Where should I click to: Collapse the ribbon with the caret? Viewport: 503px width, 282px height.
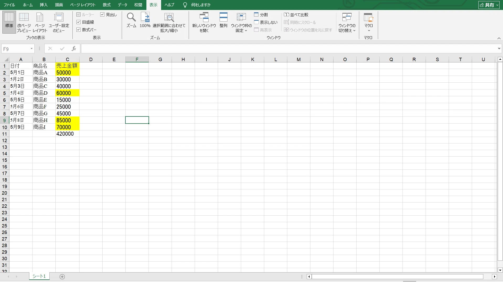tap(499, 38)
